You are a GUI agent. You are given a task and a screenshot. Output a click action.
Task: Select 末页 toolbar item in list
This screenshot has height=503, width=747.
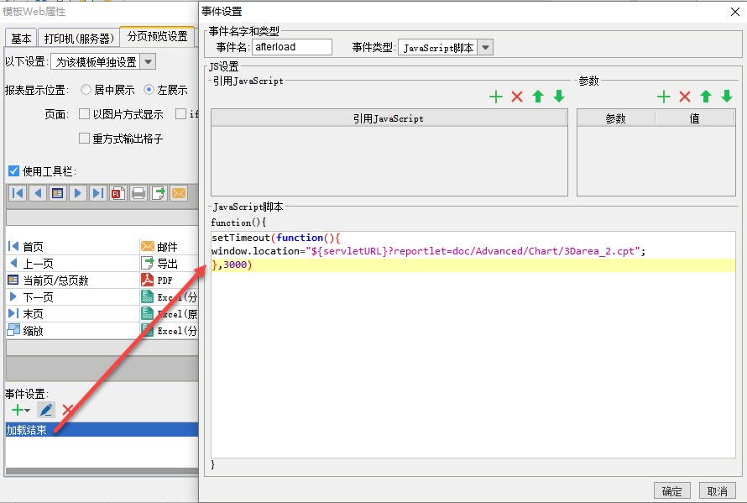pyautogui.click(x=72, y=314)
